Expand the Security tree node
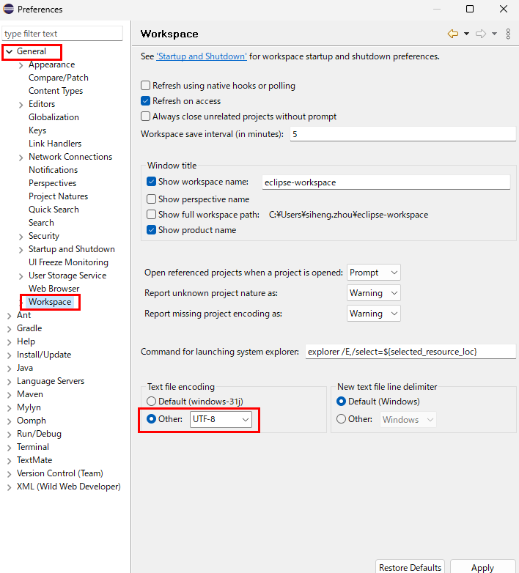 [21, 237]
